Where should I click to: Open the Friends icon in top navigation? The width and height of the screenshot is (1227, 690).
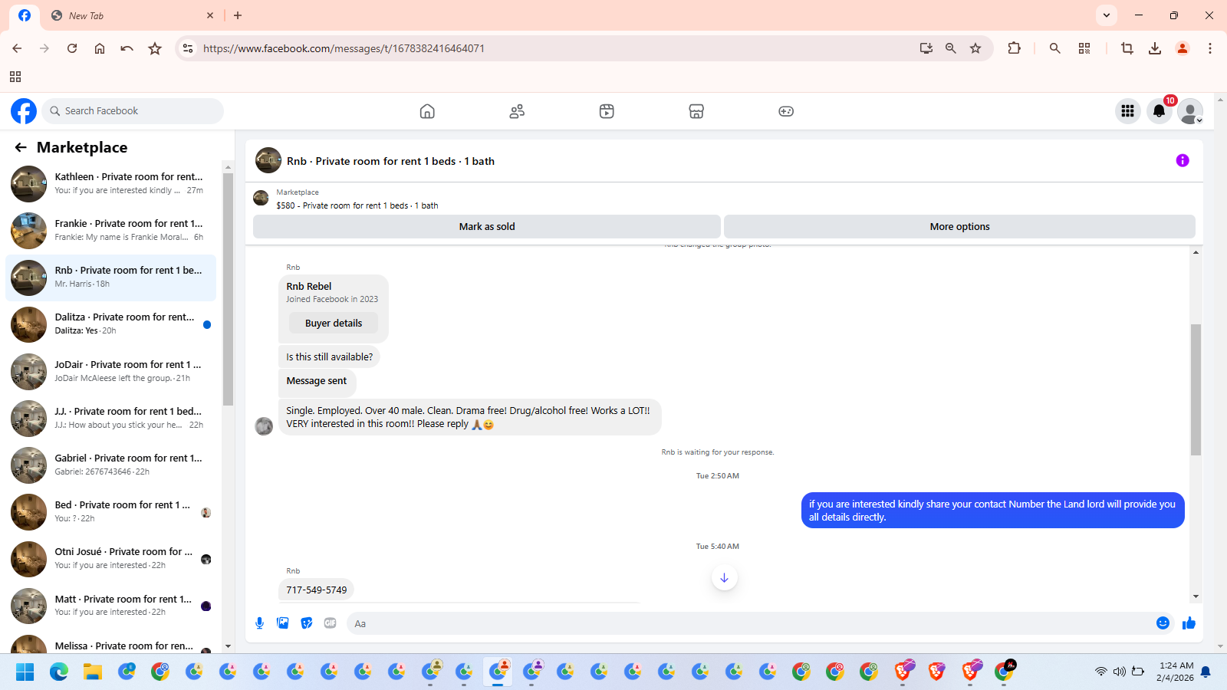pos(517,111)
